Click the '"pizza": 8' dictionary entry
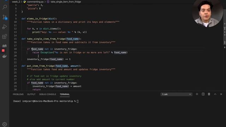The image size is (226, 127). [34, 8]
